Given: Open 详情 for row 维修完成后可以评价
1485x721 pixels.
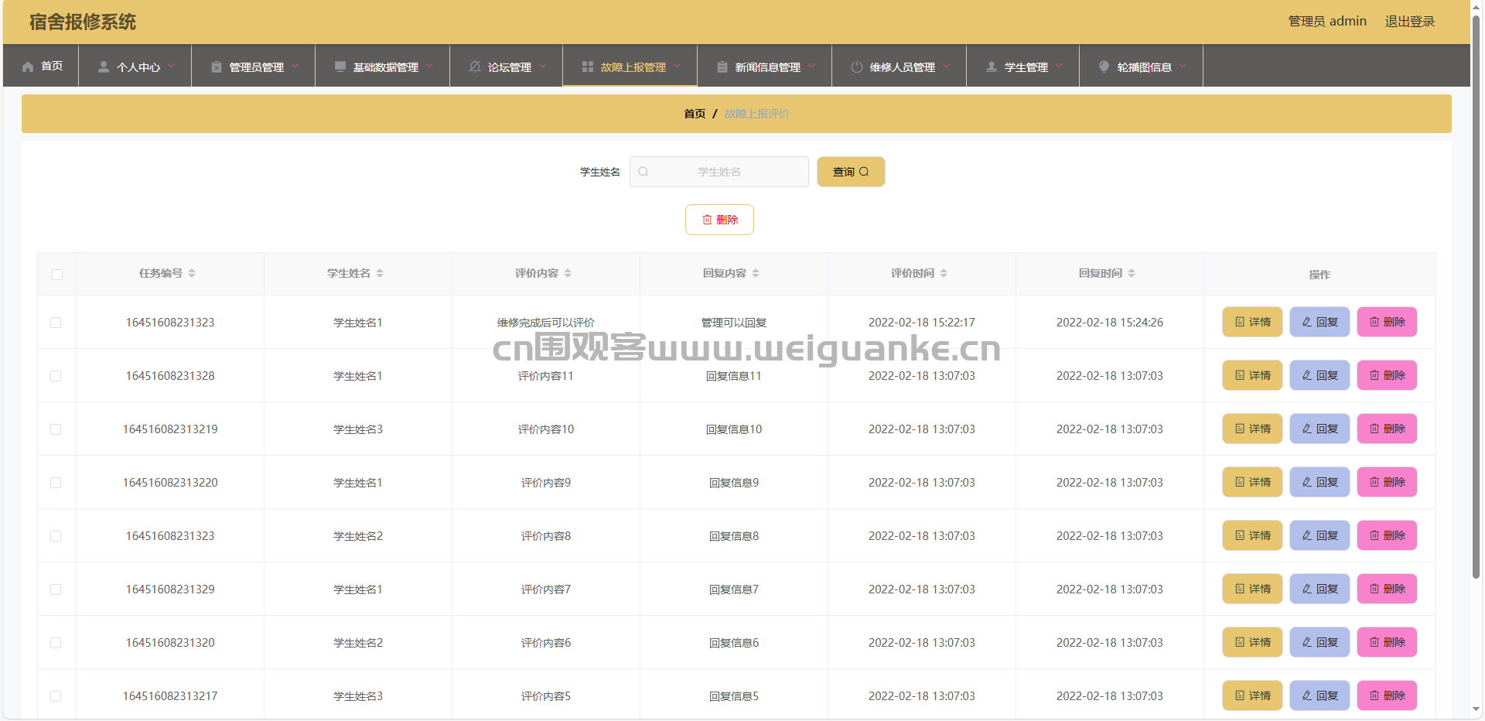Looking at the screenshot, I should tap(1252, 322).
